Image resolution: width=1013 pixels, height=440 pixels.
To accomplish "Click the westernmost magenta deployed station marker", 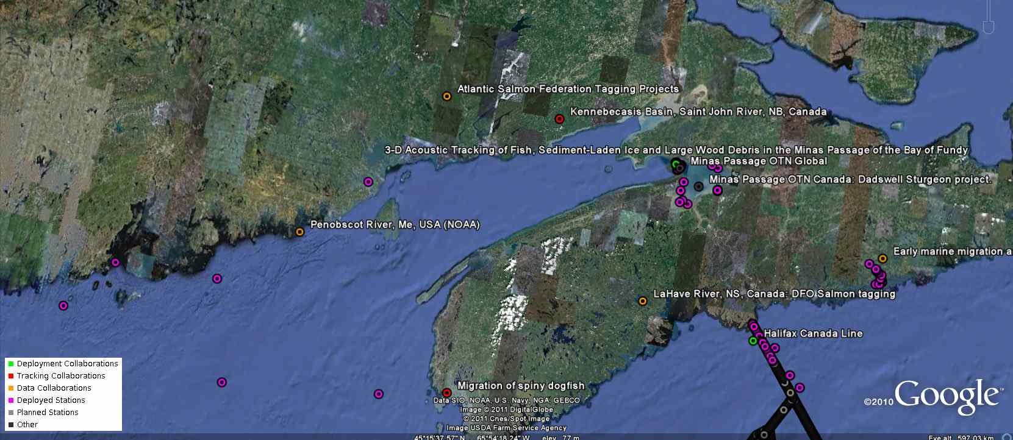I will pyautogui.click(x=63, y=305).
